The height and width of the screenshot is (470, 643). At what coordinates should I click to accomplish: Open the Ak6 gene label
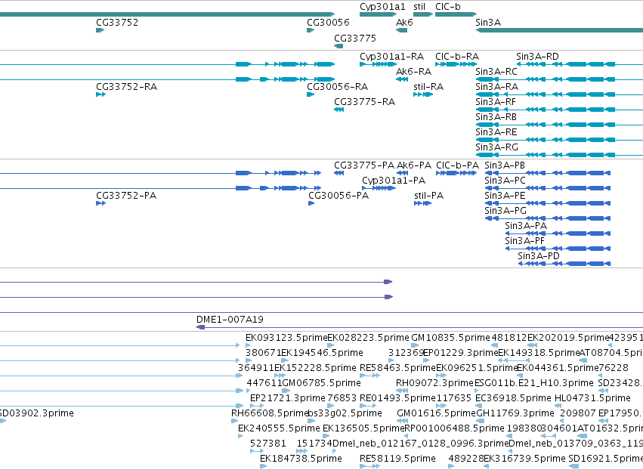[404, 22]
